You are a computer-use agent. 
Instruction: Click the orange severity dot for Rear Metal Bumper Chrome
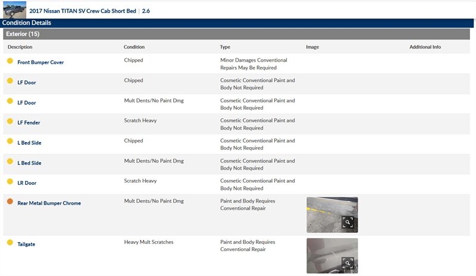tap(10, 202)
